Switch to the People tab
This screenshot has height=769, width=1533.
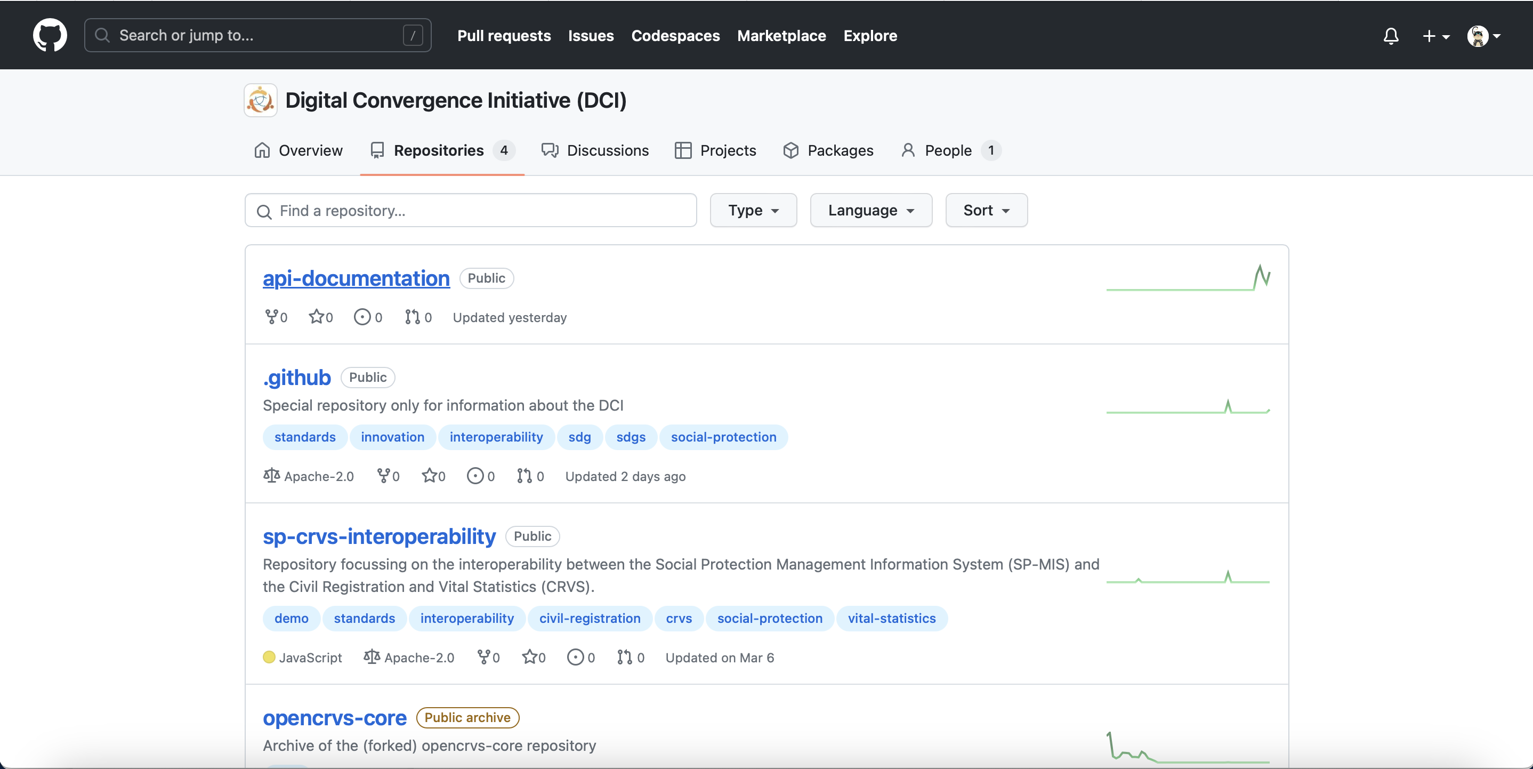(x=950, y=150)
